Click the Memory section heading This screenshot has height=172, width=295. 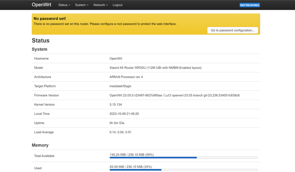point(40,145)
